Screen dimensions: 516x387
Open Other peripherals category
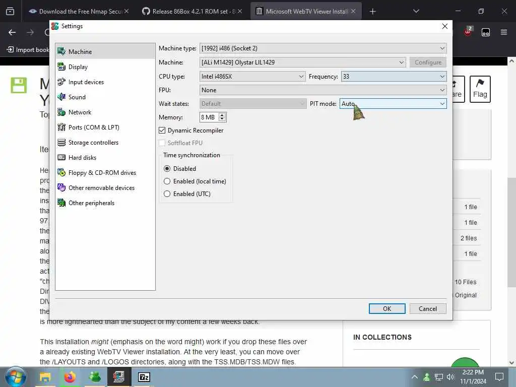(105, 203)
